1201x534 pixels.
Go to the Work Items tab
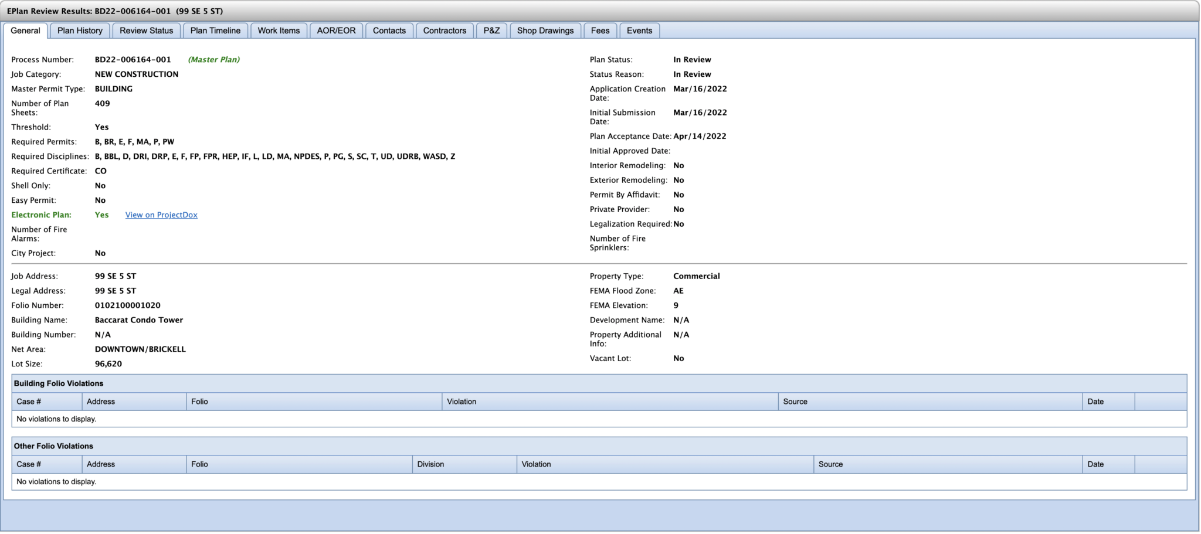click(x=279, y=30)
